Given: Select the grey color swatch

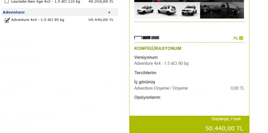Looking at the screenshot, I should 155,38.
